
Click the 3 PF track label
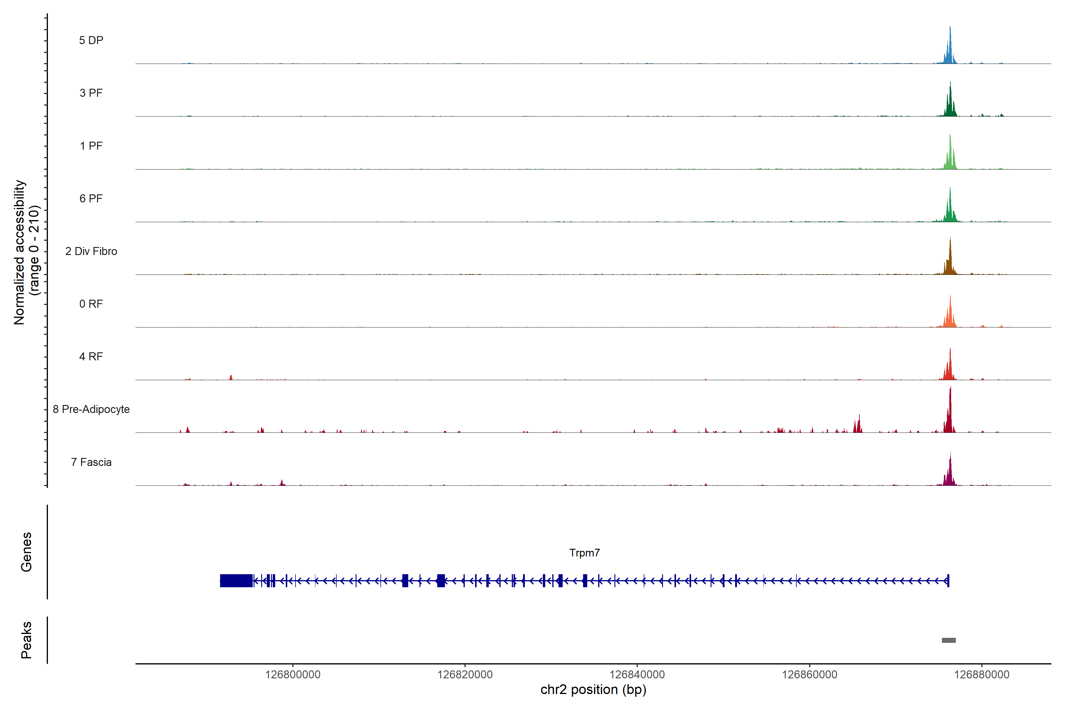91,93
